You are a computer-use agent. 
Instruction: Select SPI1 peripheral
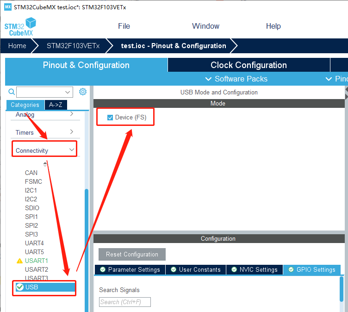point(31,217)
